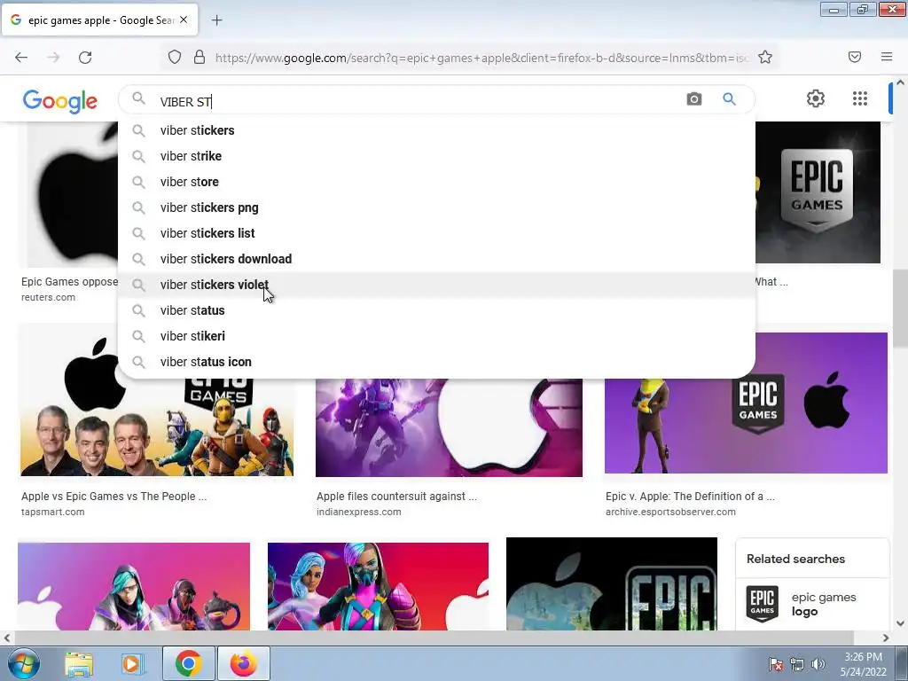Choose suggestion viber stickers download

click(x=436, y=259)
